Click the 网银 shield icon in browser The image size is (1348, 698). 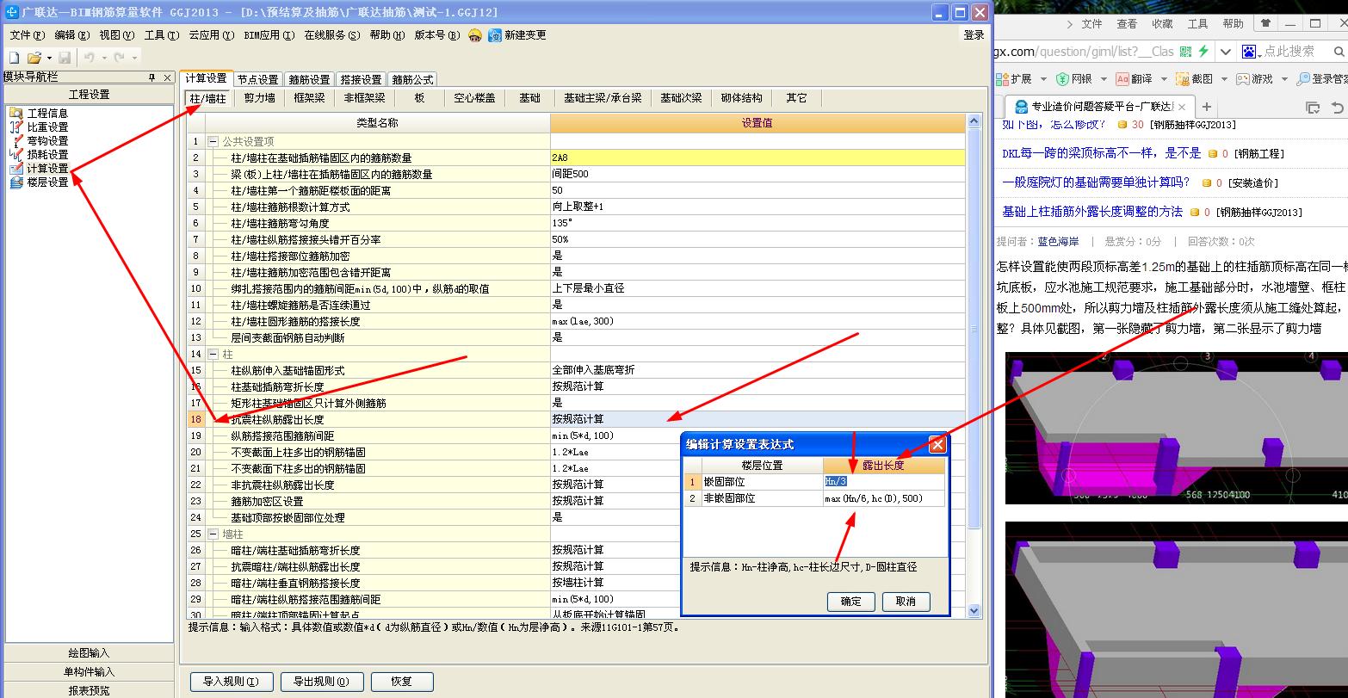pos(1062,79)
